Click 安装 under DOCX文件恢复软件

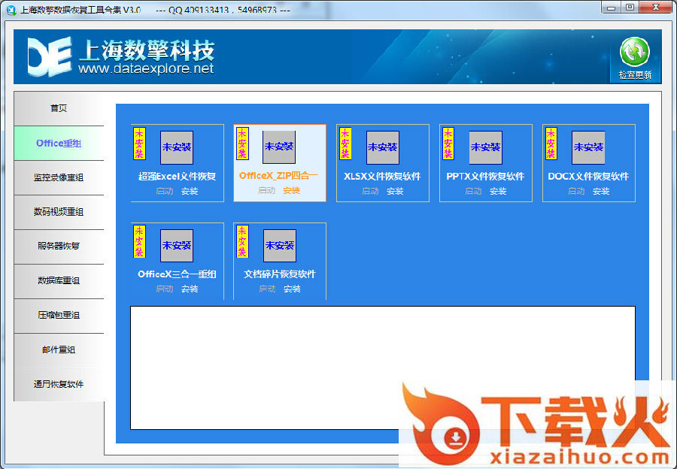602,191
